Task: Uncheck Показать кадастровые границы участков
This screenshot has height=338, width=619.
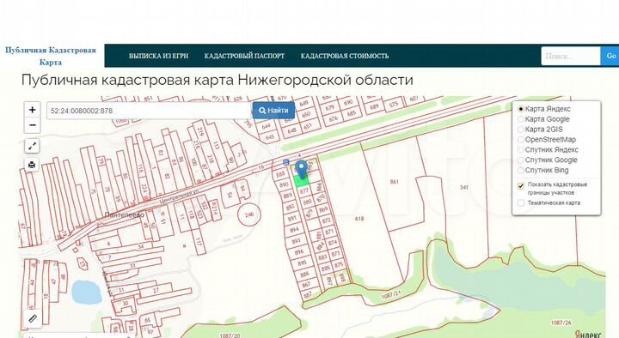Action: (521, 185)
